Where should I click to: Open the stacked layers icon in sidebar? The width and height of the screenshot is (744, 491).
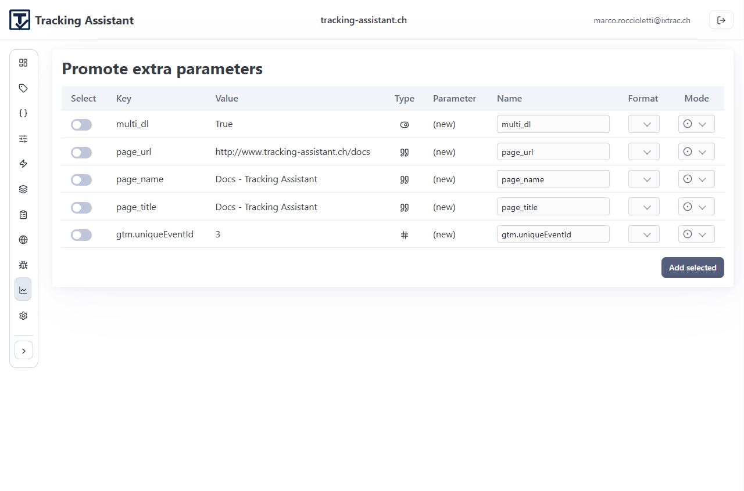pos(23,189)
